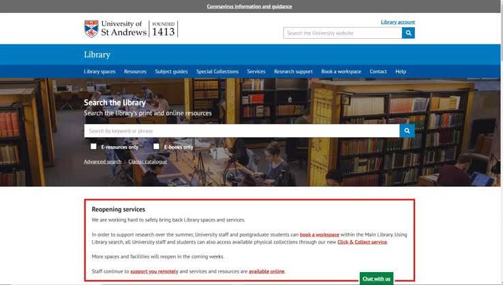Open the Classic catalogue link
The image size is (503, 285).
click(x=148, y=162)
